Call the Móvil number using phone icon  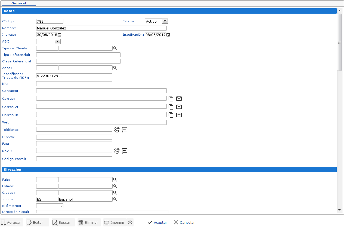pos(117,151)
